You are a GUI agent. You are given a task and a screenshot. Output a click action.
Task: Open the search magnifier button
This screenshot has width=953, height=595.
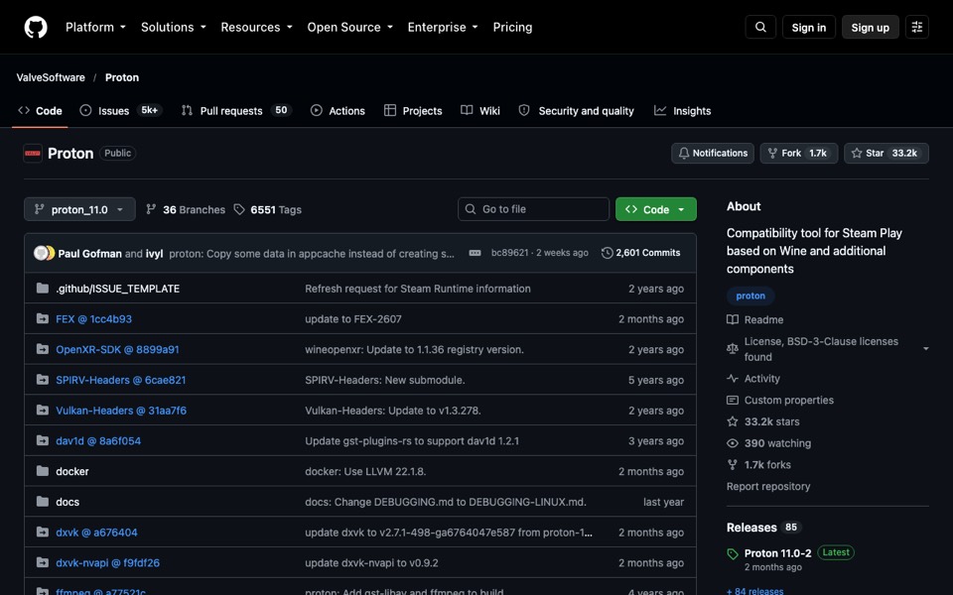coord(760,28)
